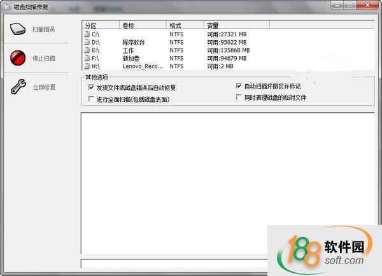This screenshot has width=382, height=276.
Task: Click the status field at window bottom
Action: coord(172,263)
